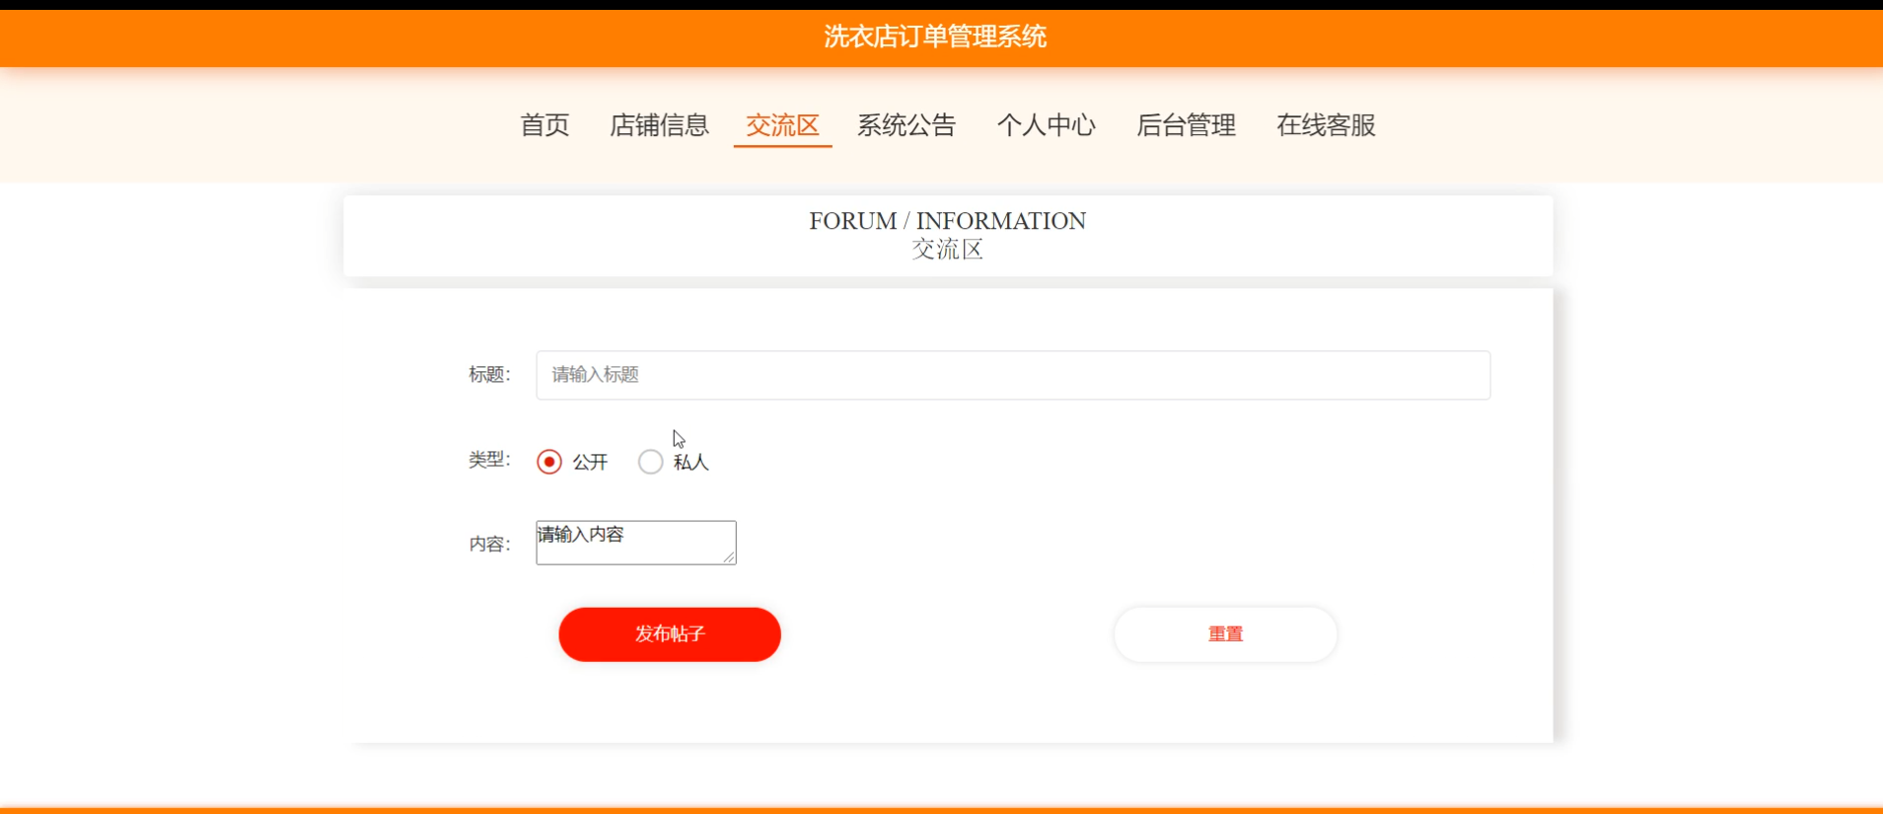1883x814 pixels.
Task: Click the 重置 button
Action: click(x=1225, y=634)
